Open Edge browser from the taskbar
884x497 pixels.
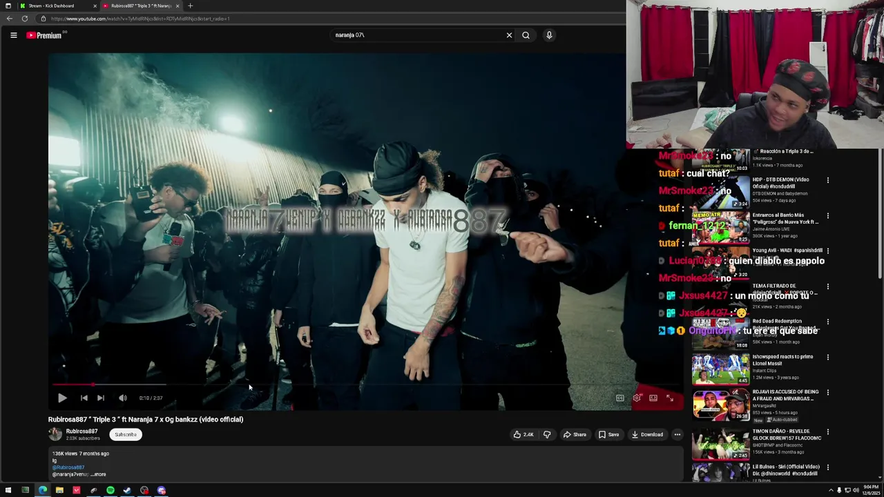click(43, 491)
